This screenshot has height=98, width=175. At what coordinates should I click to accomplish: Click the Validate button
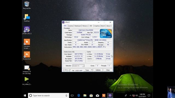click(98, 70)
